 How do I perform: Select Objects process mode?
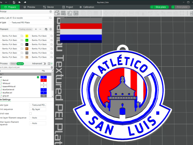point(20,64)
